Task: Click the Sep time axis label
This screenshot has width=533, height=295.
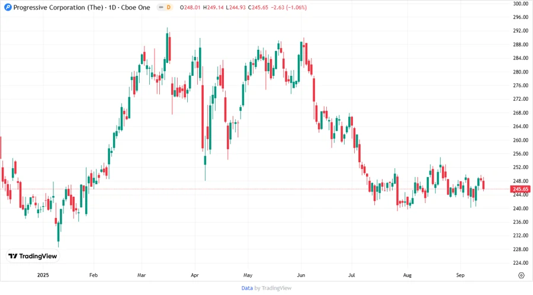Action: (460, 275)
